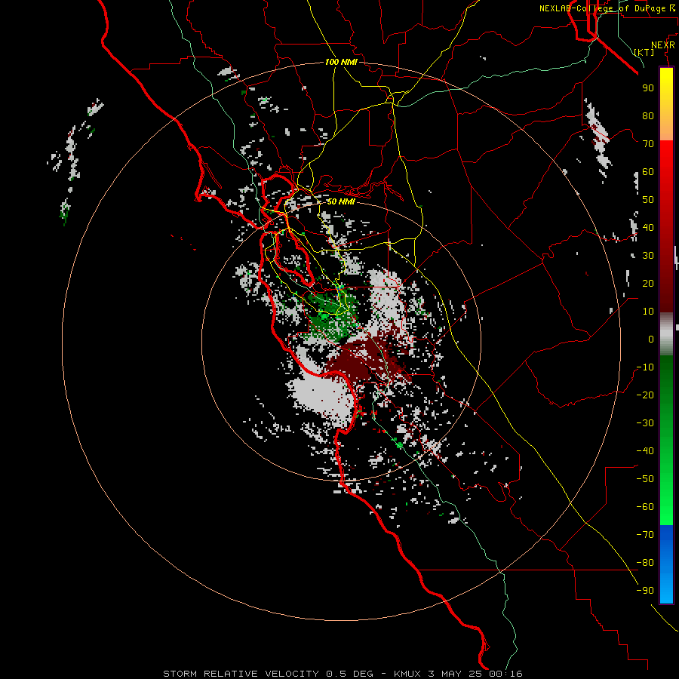The width and height of the screenshot is (679, 679).
Task: Click the -80 value on the velocity scale
Action: [645, 563]
